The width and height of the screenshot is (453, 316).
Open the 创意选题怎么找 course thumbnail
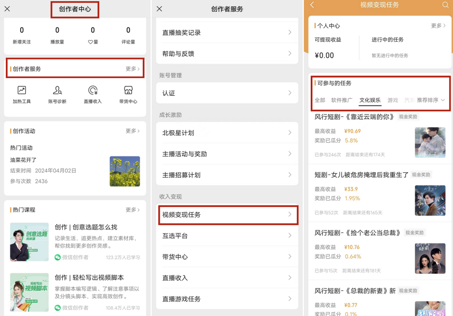pos(29,242)
